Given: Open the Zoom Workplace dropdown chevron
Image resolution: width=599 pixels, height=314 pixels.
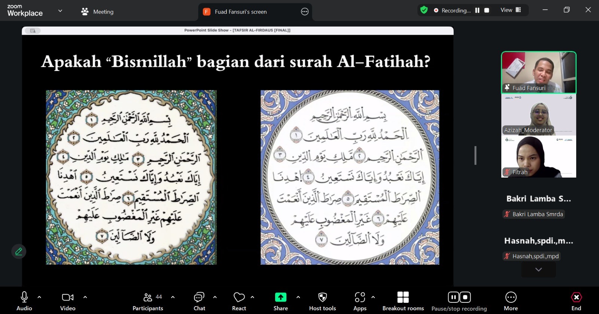Looking at the screenshot, I should (x=60, y=11).
